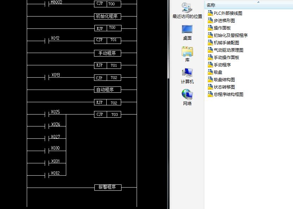Click the X026 contact label

pyautogui.click(x=56, y=124)
